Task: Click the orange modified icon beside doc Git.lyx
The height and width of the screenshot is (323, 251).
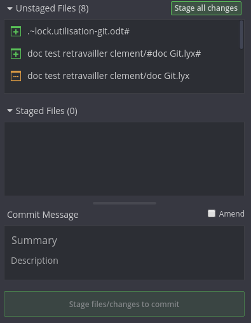Action: pos(16,76)
